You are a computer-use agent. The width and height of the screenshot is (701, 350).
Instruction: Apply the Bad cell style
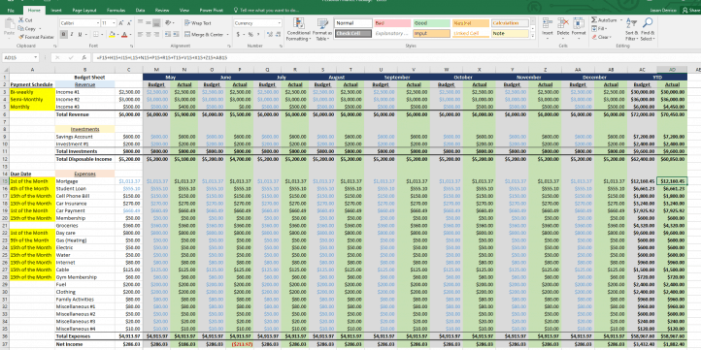coord(392,22)
